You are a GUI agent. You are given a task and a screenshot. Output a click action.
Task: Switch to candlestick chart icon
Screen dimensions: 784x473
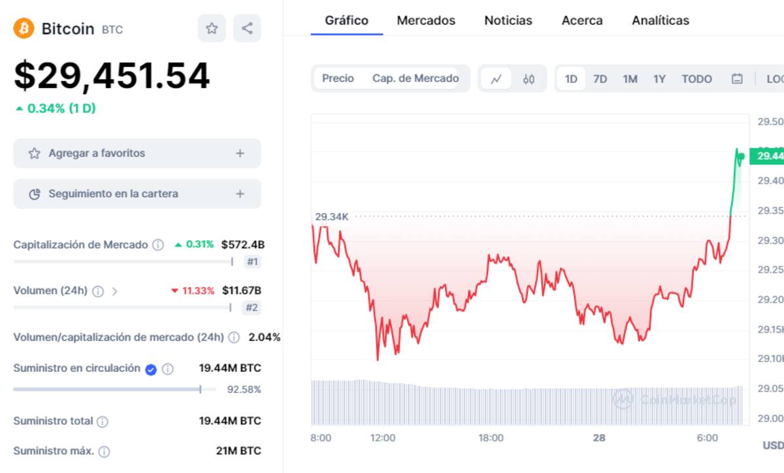click(529, 79)
